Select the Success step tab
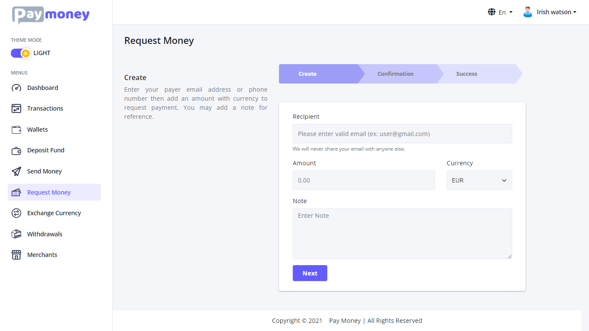Image resolution: width=589 pixels, height=331 pixels. click(x=467, y=74)
